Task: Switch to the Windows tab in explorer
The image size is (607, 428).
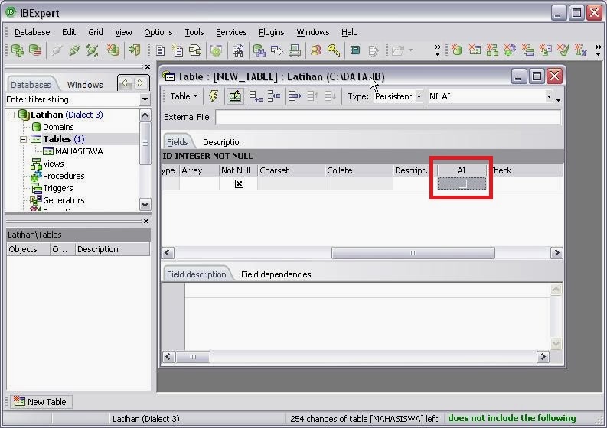Action: pos(85,85)
